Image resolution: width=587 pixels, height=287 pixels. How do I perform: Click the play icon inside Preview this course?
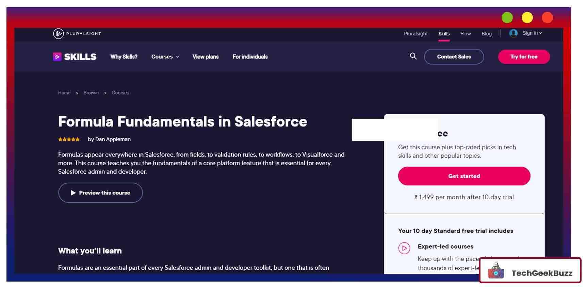click(73, 192)
